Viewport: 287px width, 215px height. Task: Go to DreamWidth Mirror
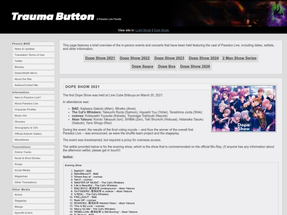pyautogui.click(x=33, y=73)
